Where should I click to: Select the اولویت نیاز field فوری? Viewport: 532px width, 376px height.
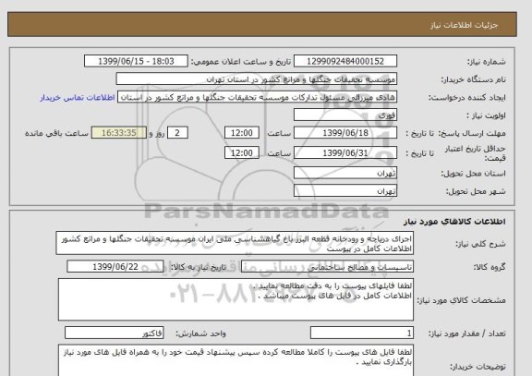pyautogui.click(x=345, y=115)
